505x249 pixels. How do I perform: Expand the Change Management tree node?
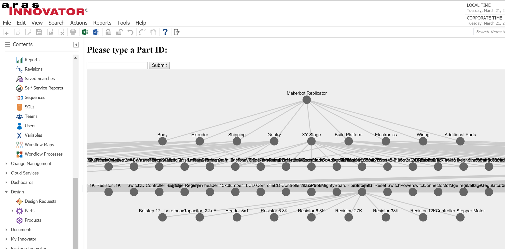pyautogui.click(x=6, y=164)
